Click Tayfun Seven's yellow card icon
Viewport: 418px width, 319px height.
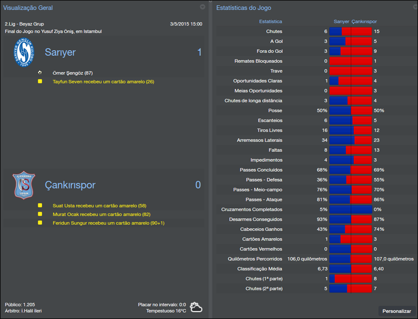[40, 81]
